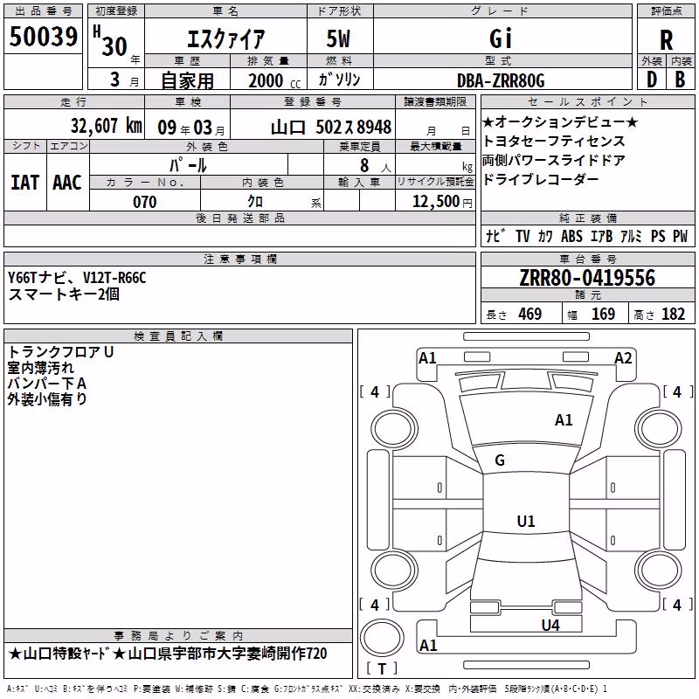Click the 純正装備 section header
699x699 pixels.
coord(587,218)
